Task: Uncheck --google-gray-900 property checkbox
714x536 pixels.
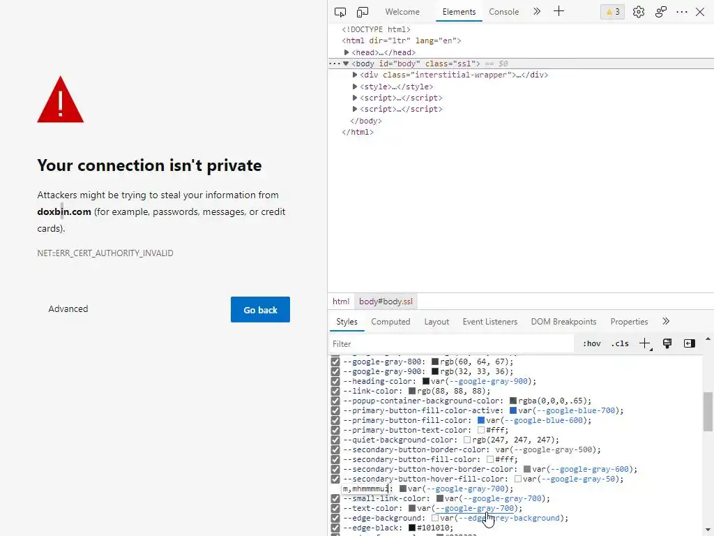Action: click(x=335, y=371)
